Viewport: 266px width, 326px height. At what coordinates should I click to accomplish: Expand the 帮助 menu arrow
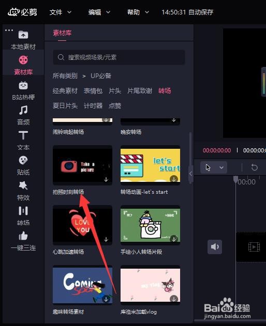(x=147, y=12)
